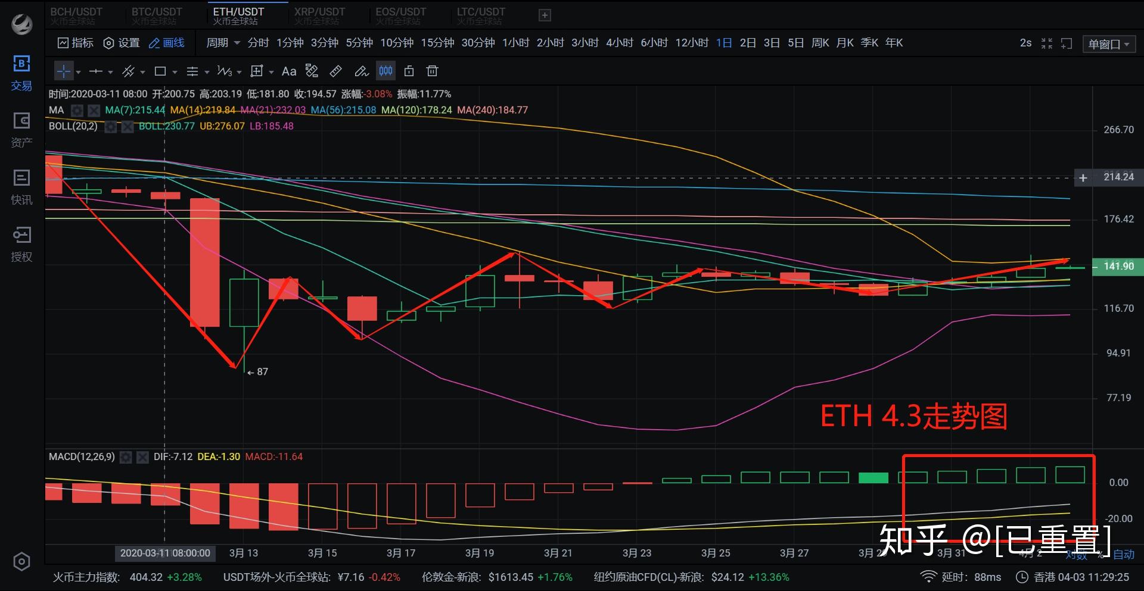Select the ruler measurement tool

[x=335, y=71]
